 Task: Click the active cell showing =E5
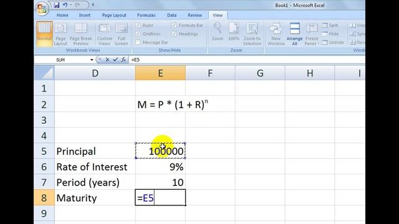coord(160,198)
